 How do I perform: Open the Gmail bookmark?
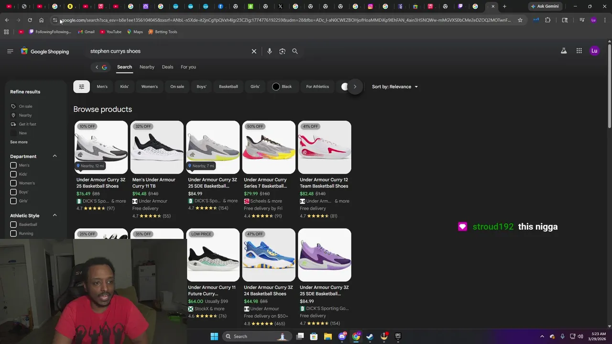click(86, 32)
